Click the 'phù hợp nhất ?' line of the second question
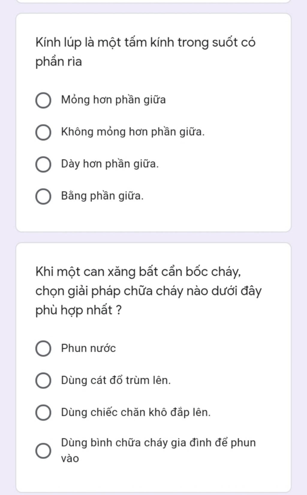This screenshot has width=307, height=495. (79, 310)
